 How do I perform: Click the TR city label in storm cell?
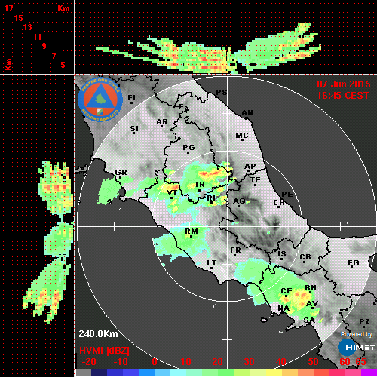click(200, 185)
